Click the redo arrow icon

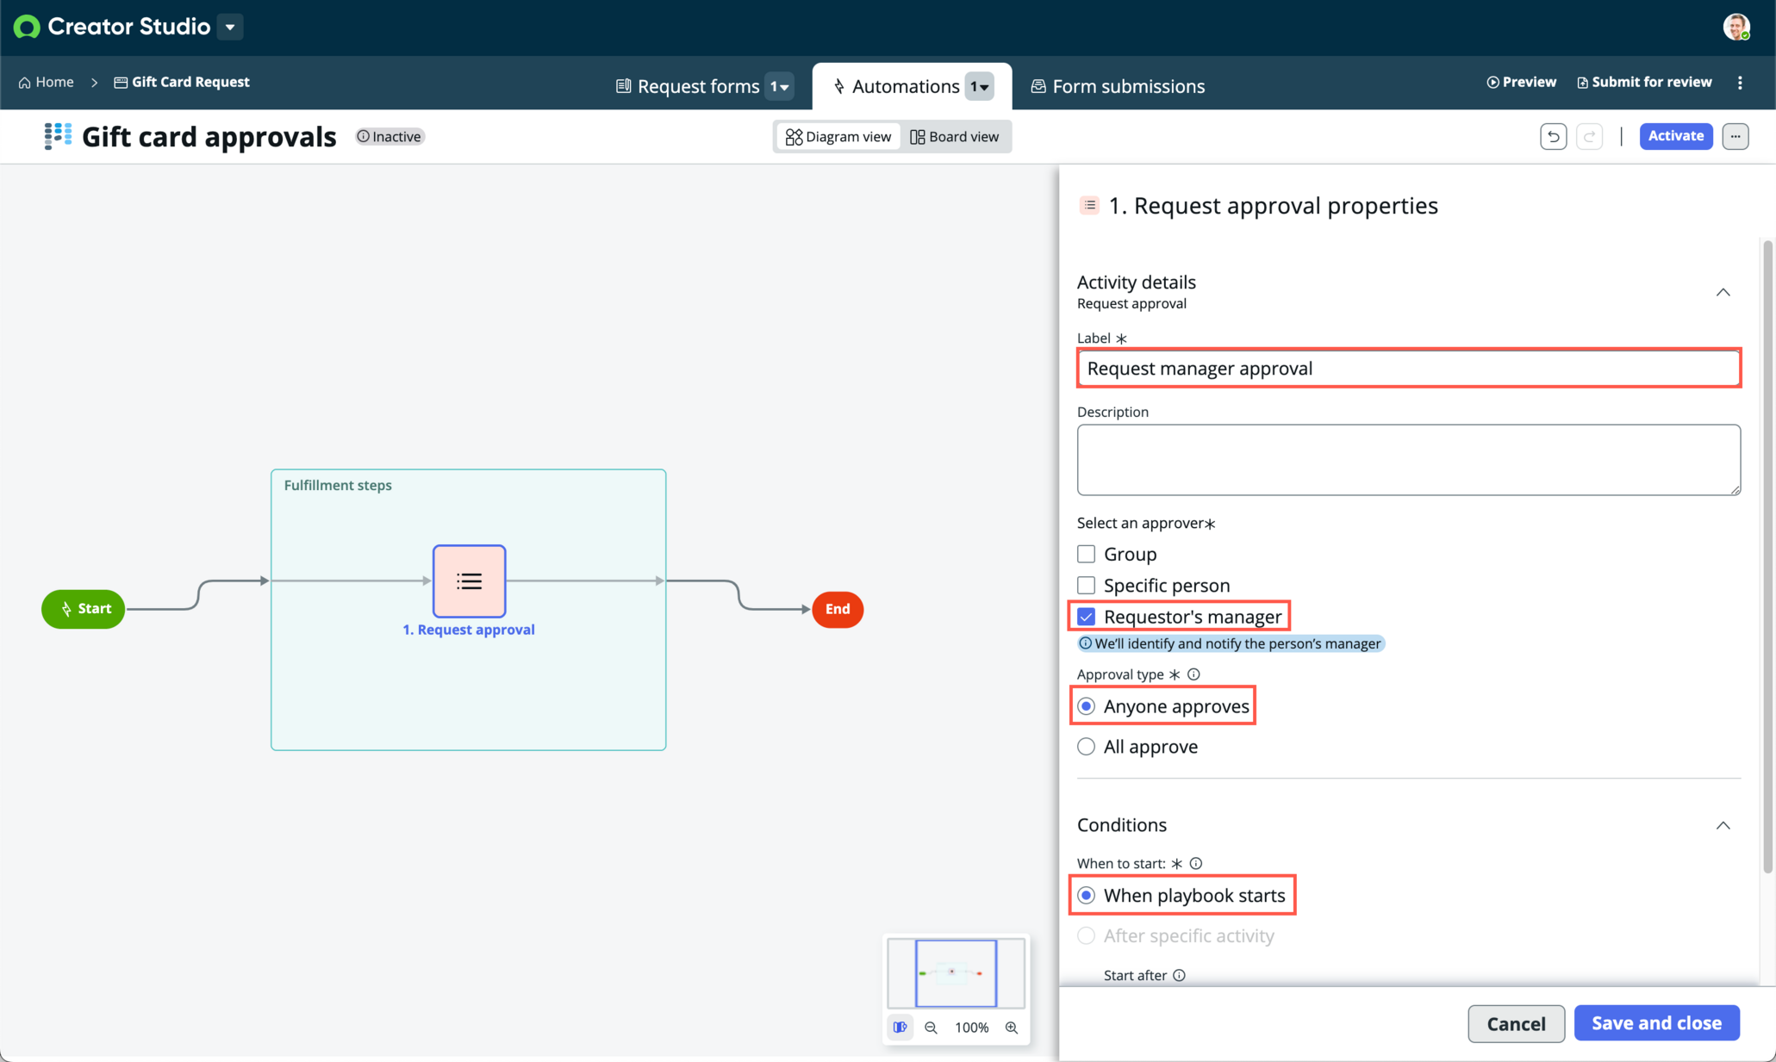(1589, 136)
